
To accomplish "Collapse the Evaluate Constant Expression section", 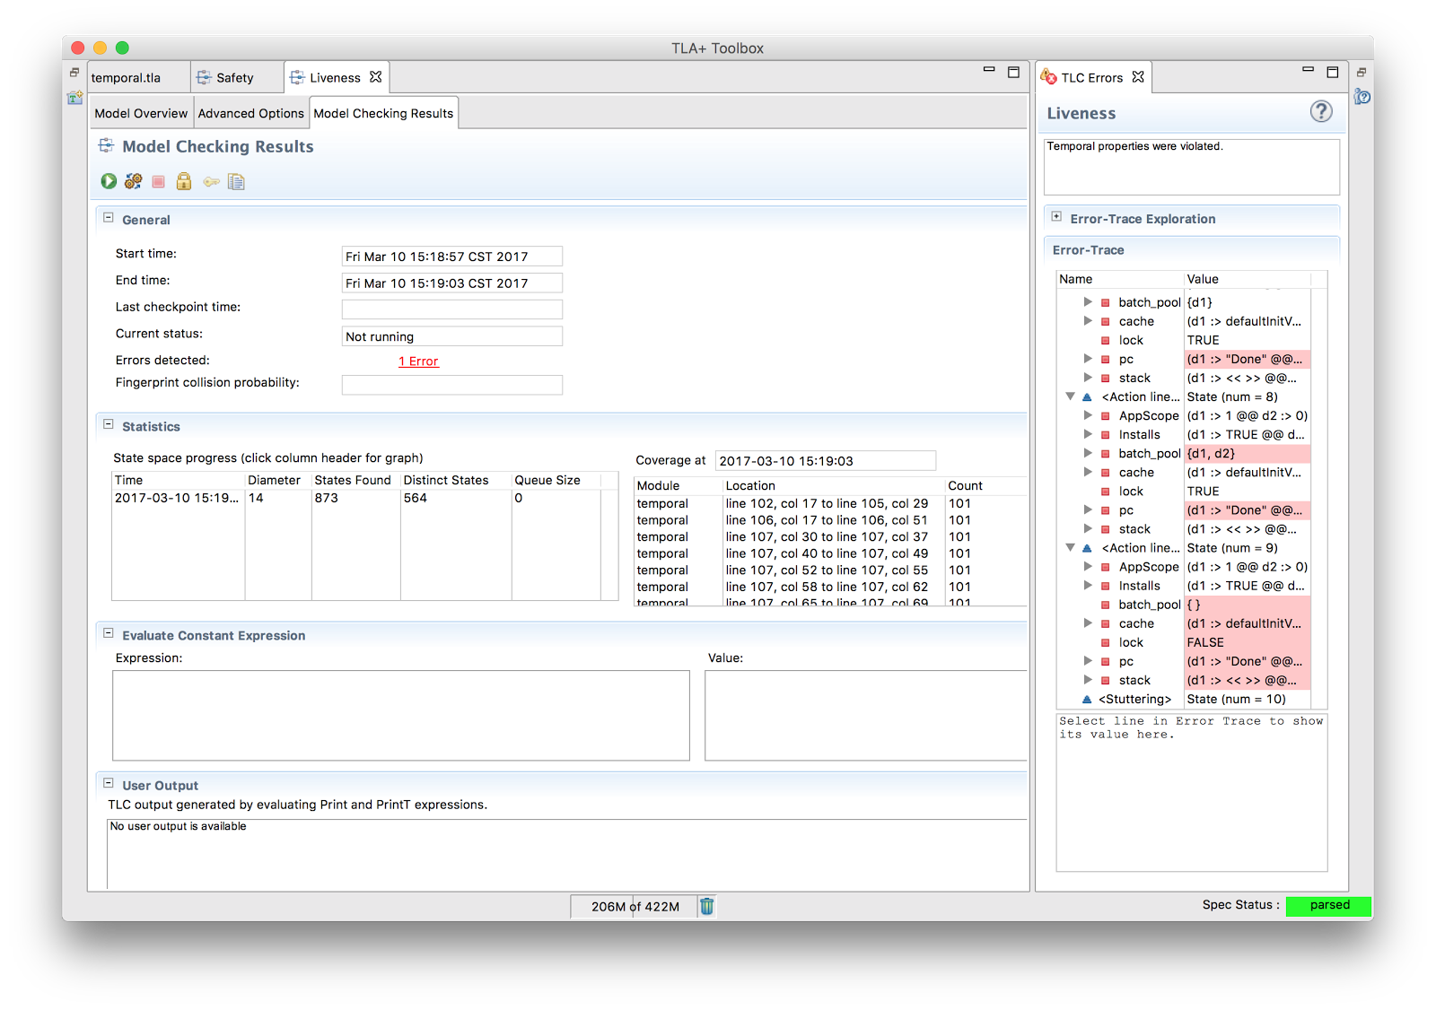I will coord(109,633).
